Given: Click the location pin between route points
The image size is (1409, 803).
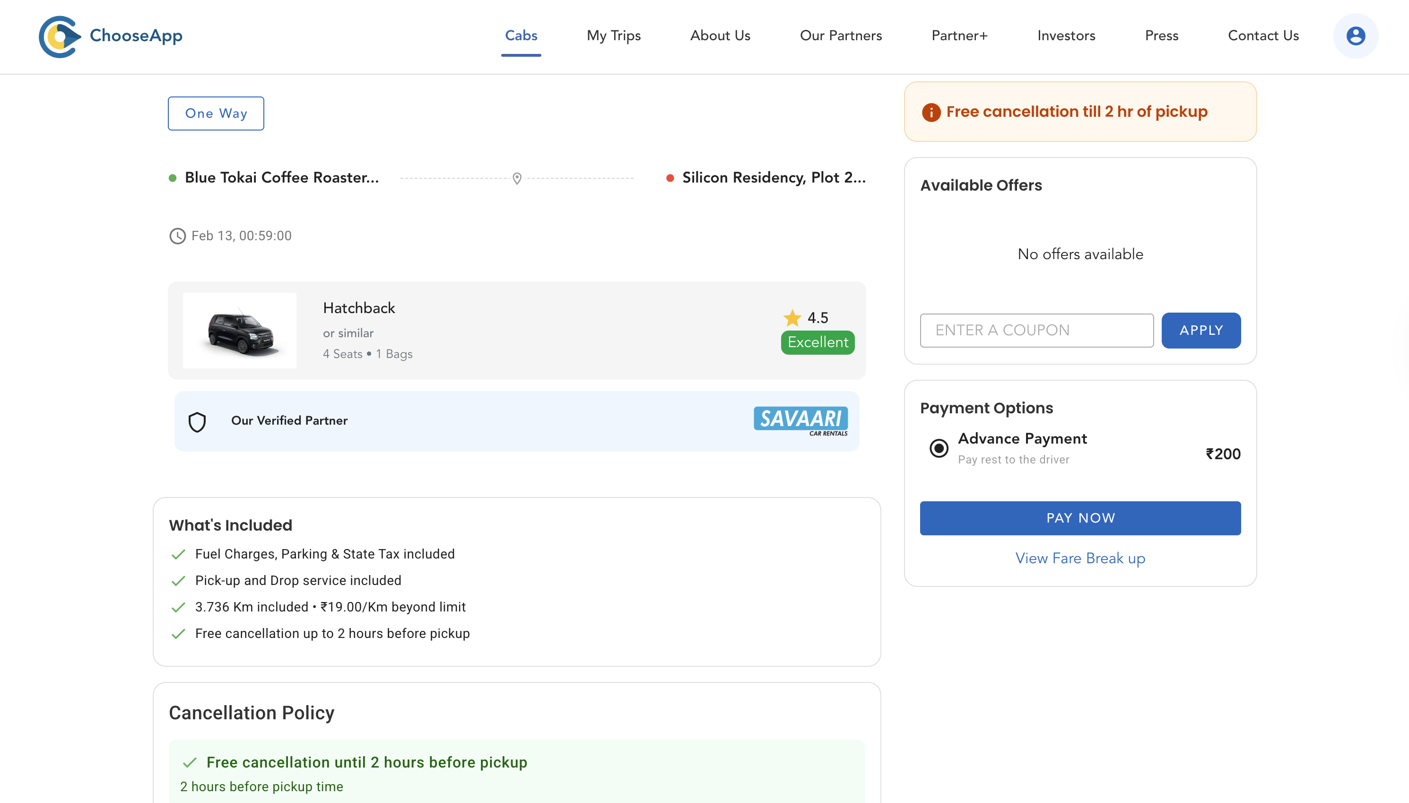Looking at the screenshot, I should pyautogui.click(x=517, y=178).
